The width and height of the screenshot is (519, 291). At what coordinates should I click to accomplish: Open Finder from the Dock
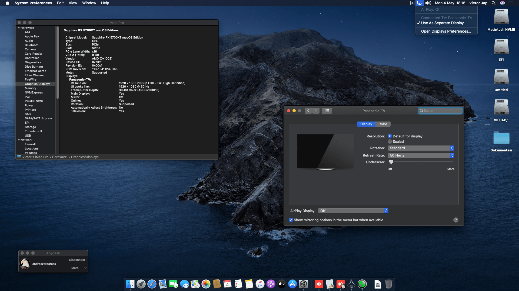coord(130,284)
